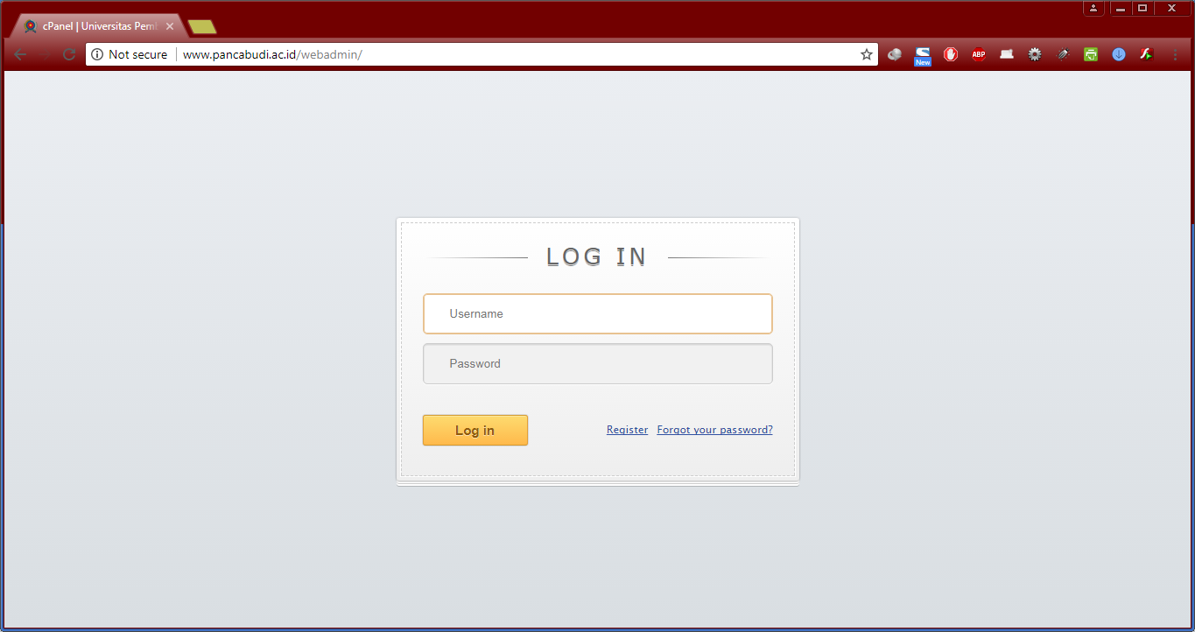Click the gear settings extension icon
This screenshot has width=1195, height=632.
1035,54
